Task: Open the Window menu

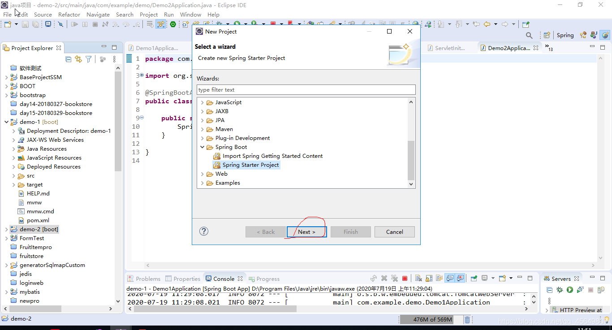Action: click(190, 14)
